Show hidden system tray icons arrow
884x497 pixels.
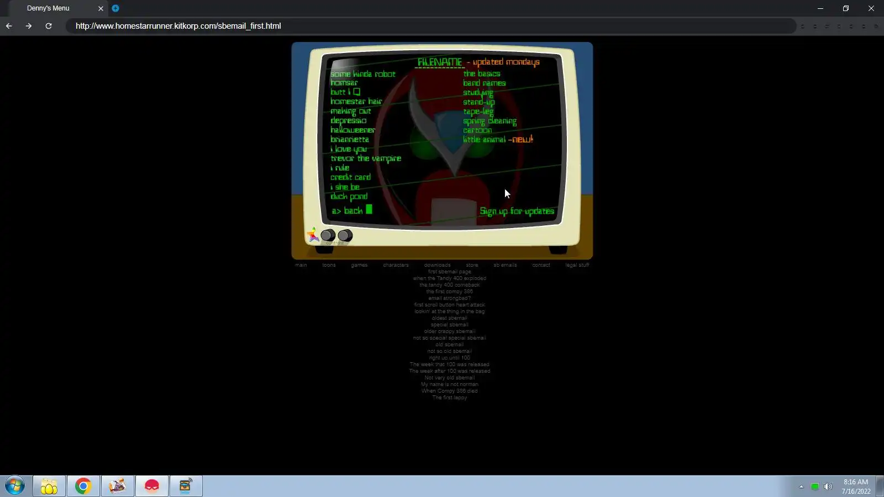801,487
